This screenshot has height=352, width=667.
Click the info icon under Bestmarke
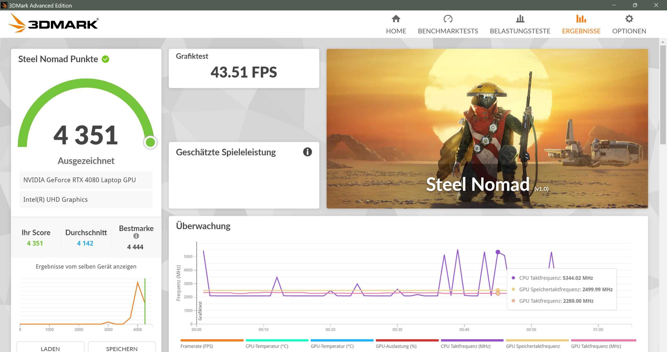(136, 236)
